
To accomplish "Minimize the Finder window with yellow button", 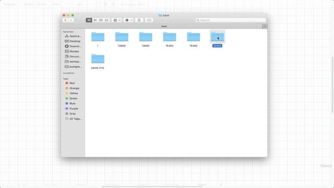I will (x=68, y=15).
